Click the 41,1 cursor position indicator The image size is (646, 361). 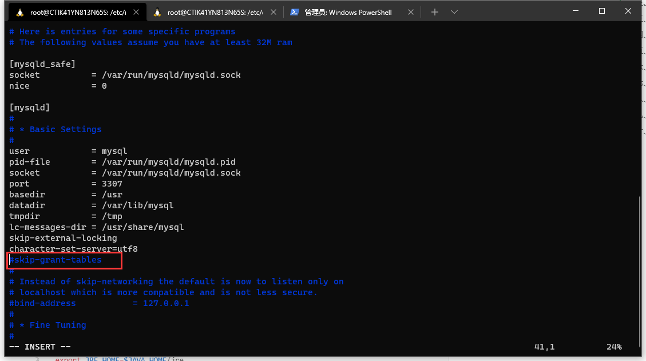click(544, 347)
